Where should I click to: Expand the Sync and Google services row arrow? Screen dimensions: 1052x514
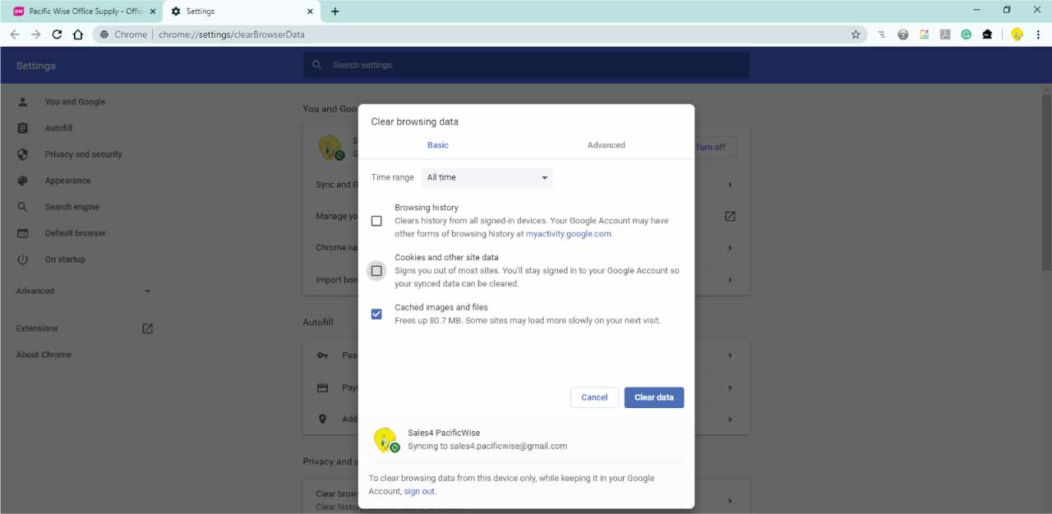[x=730, y=185]
